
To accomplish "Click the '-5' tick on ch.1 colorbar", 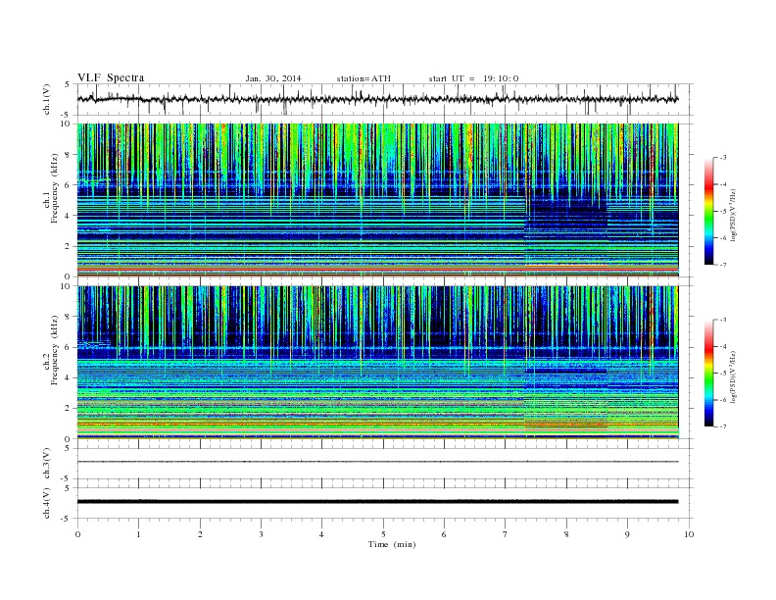I will coord(723,212).
